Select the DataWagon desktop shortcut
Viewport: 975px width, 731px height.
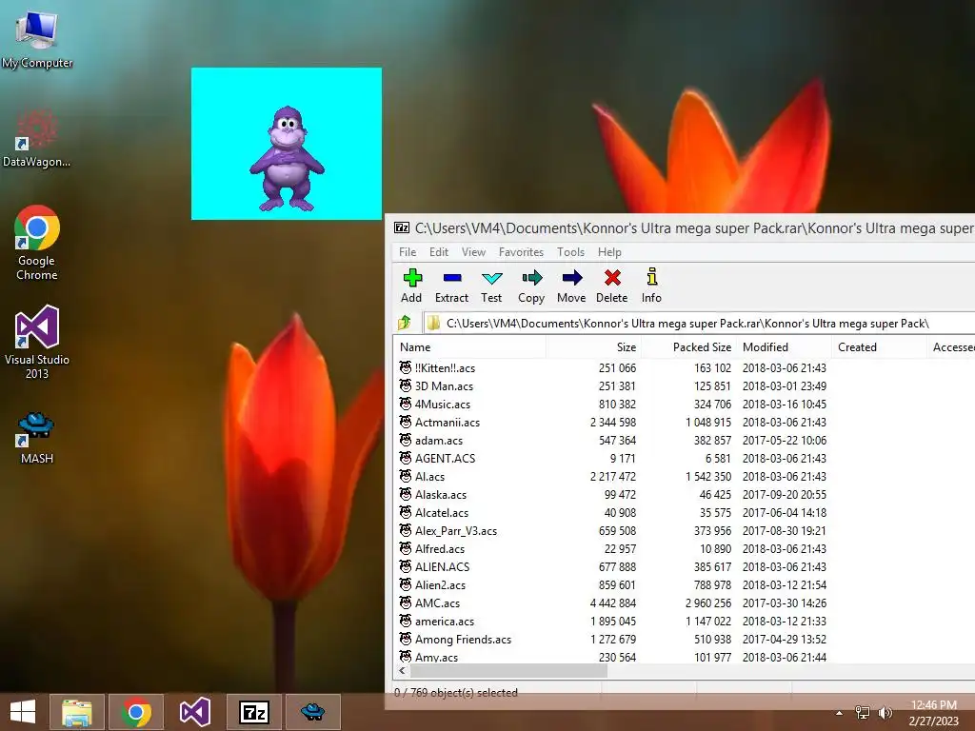[x=37, y=139]
